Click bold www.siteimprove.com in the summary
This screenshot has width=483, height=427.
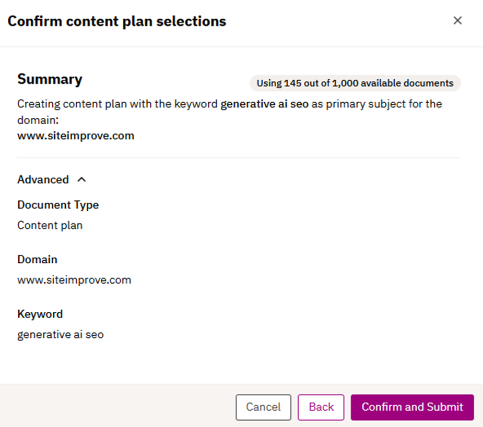point(76,136)
